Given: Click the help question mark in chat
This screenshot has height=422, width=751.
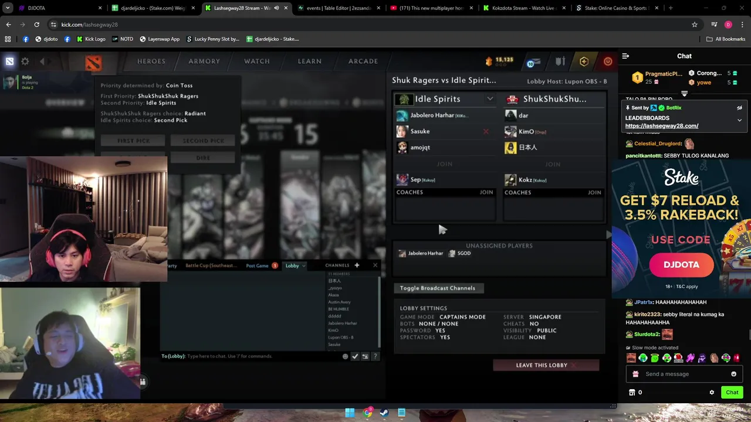Looking at the screenshot, I should click(375, 356).
